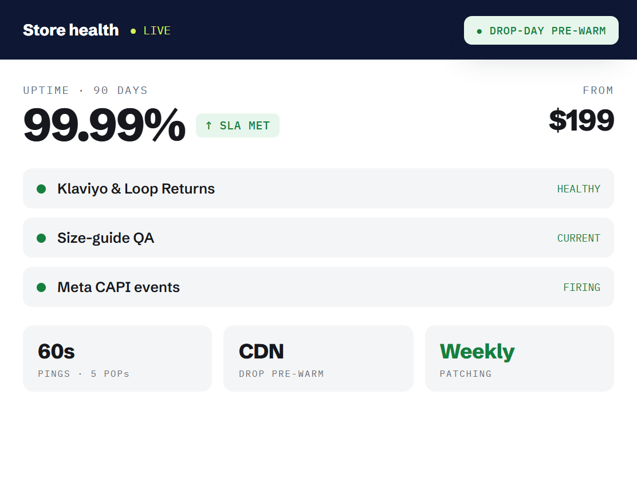The width and height of the screenshot is (637, 481).
Task: Click the CURRENT status label
Action: (x=579, y=238)
